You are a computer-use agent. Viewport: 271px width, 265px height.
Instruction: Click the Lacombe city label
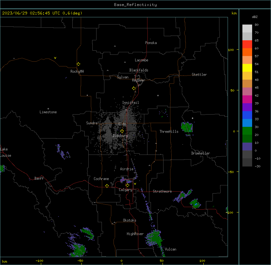[x=141, y=60]
